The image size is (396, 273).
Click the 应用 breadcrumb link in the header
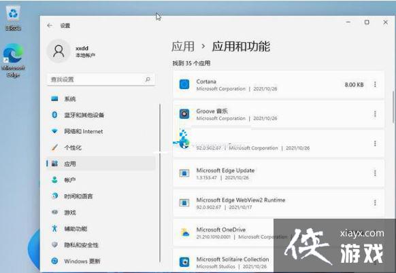[183, 47]
